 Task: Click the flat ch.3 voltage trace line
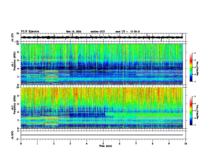(x=102, y=135)
